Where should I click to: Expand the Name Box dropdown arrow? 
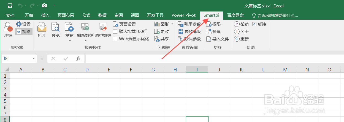click(34, 58)
